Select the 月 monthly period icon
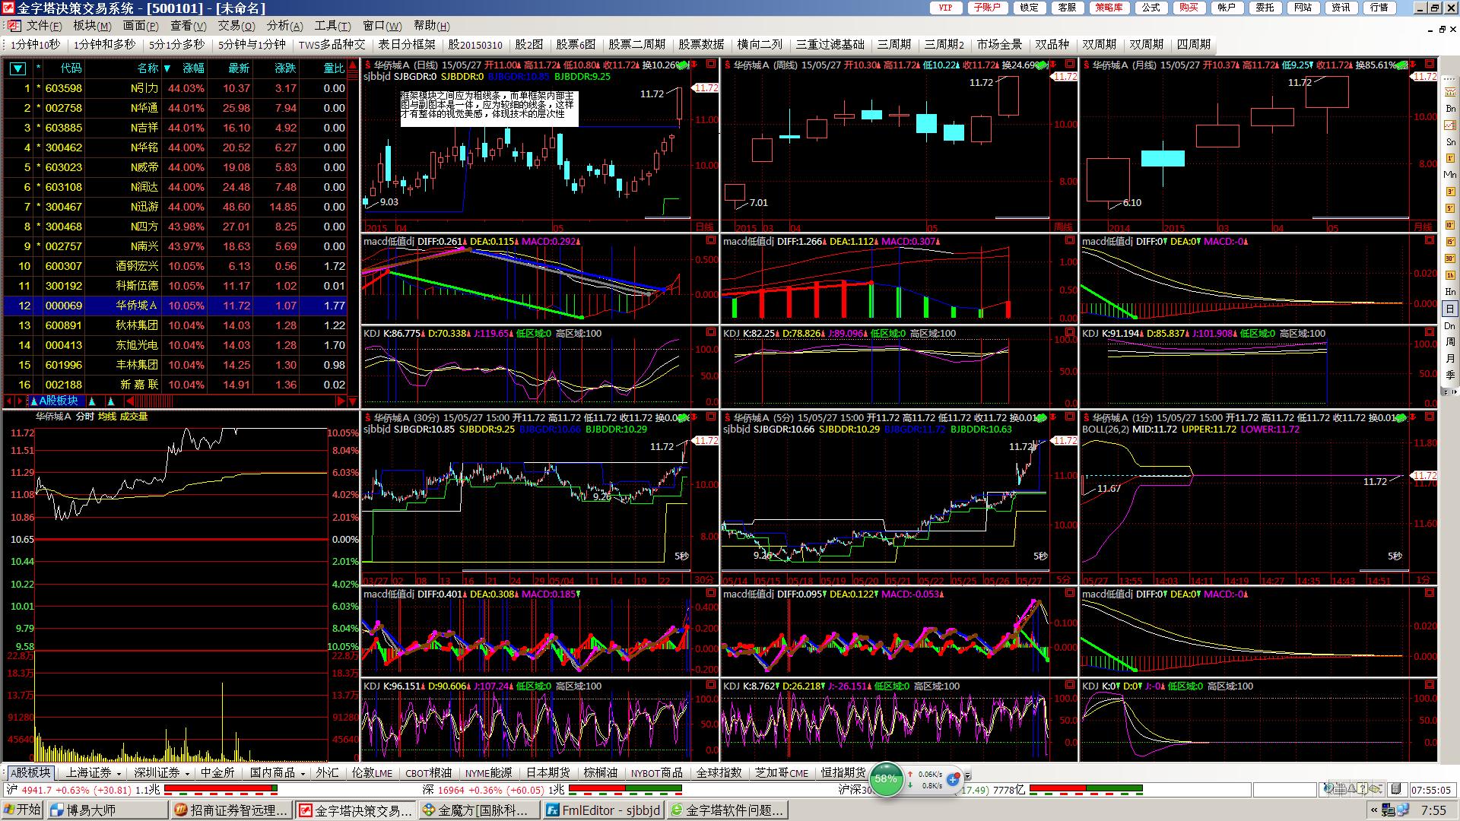Viewport: 1460px width, 821px height. click(1450, 359)
